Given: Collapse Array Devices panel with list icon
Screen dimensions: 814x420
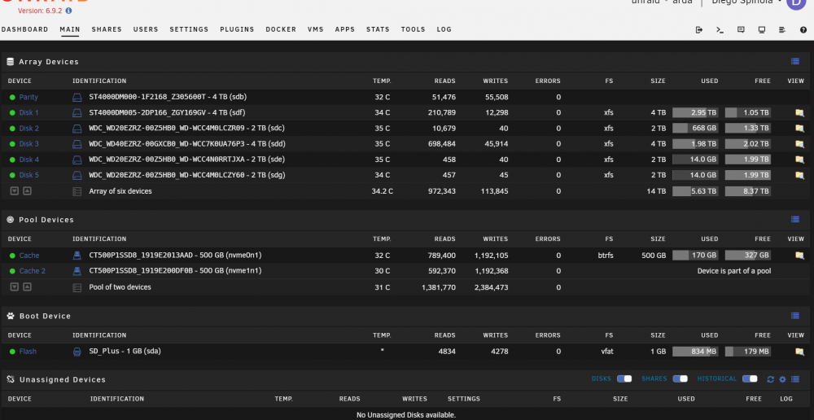Looking at the screenshot, I should coord(794,61).
